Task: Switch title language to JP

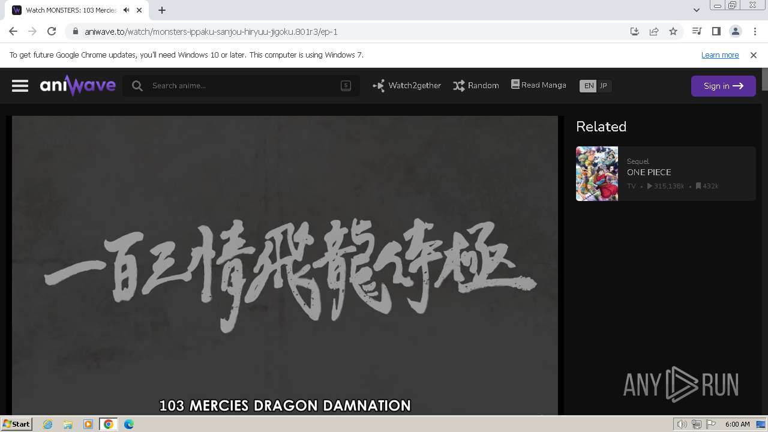Action: tap(604, 86)
